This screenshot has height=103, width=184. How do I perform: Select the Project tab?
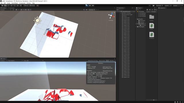(x=139, y=8)
